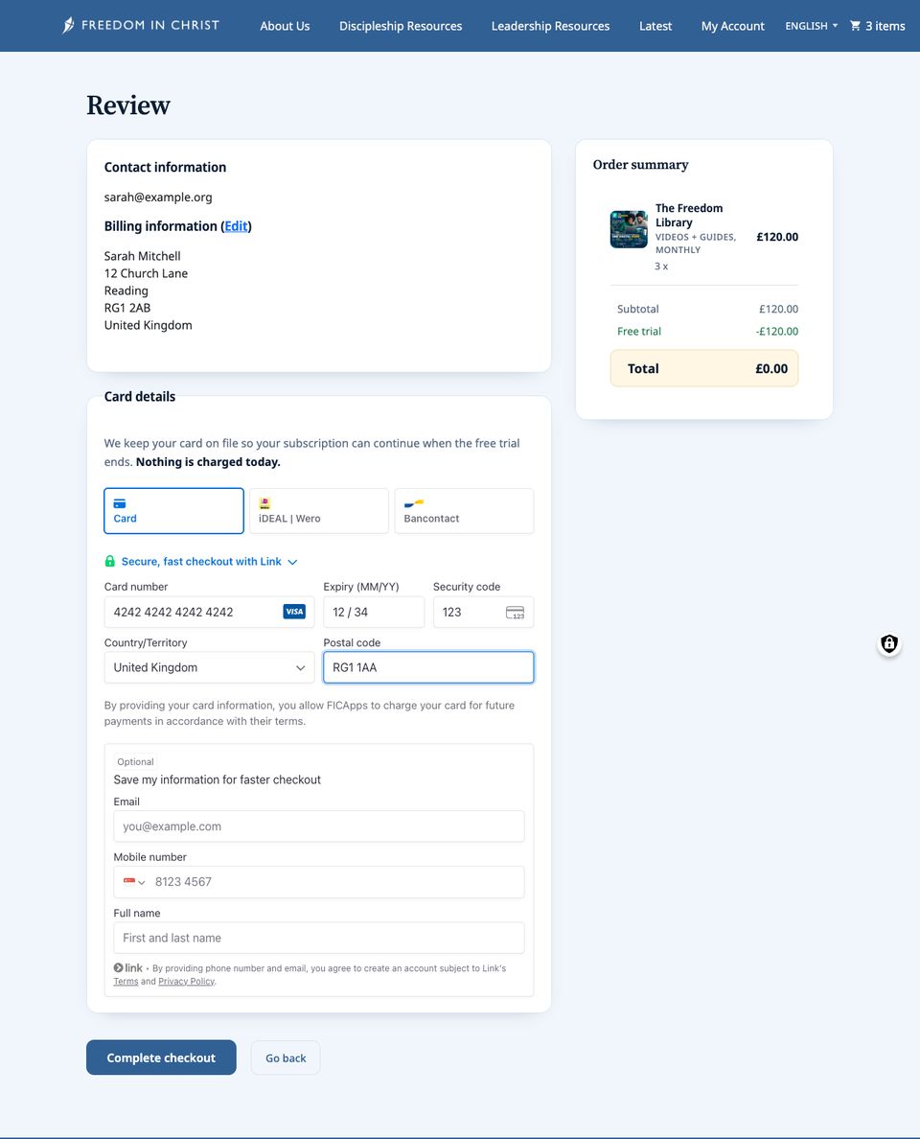Screen dimensions: 920x1139
Task: Click the 12 Church Lane address line
Action: tap(146, 273)
